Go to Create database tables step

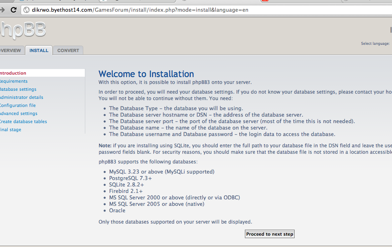(x=23, y=121)
